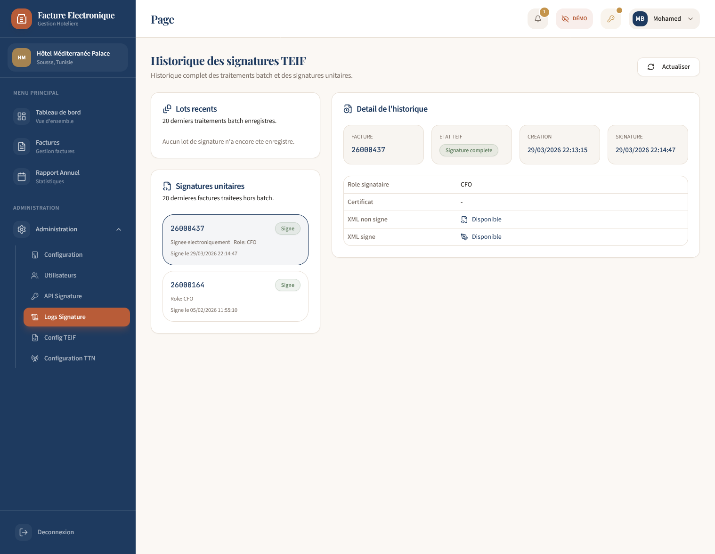Image resolution: width=715 pixels, height=554 pixels.
Task: Click the Deconnexion logout icon
Action: [x=24, y=532]
